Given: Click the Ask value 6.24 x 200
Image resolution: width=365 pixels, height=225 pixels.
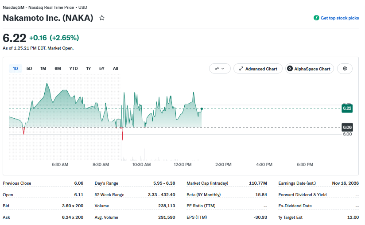Looking at the screenshot, I should [73, 217].
